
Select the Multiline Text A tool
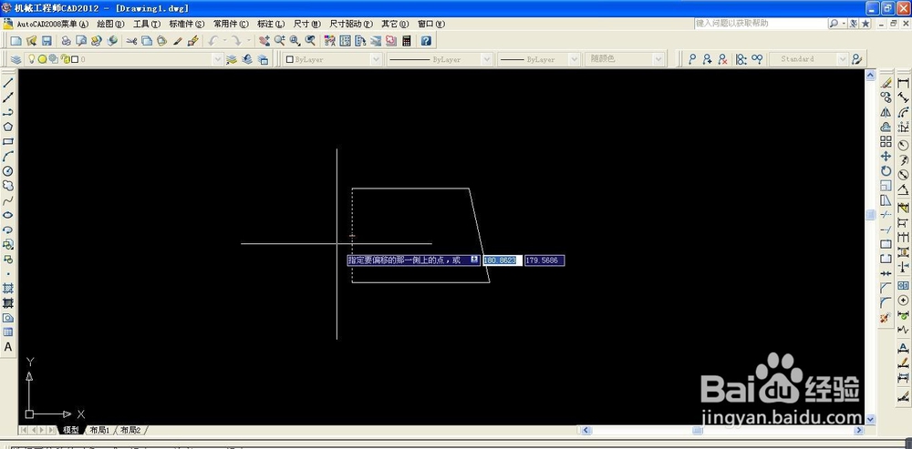(x=8, y=347)
